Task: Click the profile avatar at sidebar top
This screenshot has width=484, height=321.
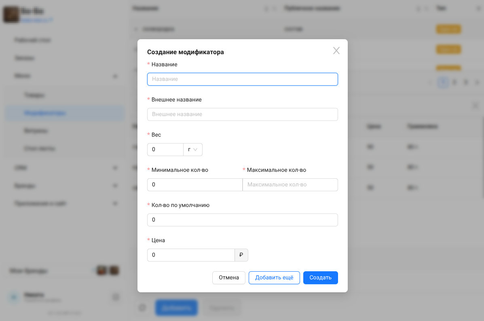Action: point(11,15)
